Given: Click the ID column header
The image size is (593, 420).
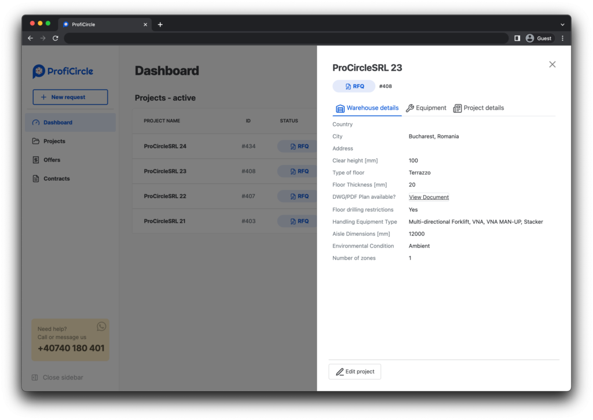Looking at the screenshot, I should pos(248,121).
